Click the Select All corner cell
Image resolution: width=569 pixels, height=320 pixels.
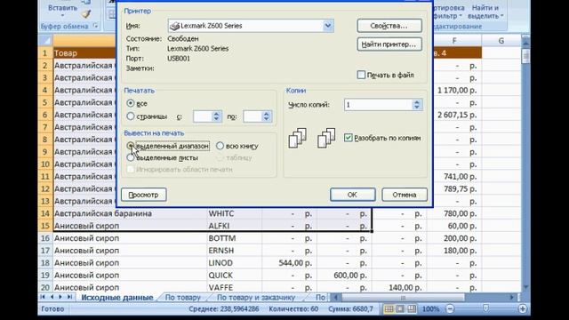[x=45, y=40]
